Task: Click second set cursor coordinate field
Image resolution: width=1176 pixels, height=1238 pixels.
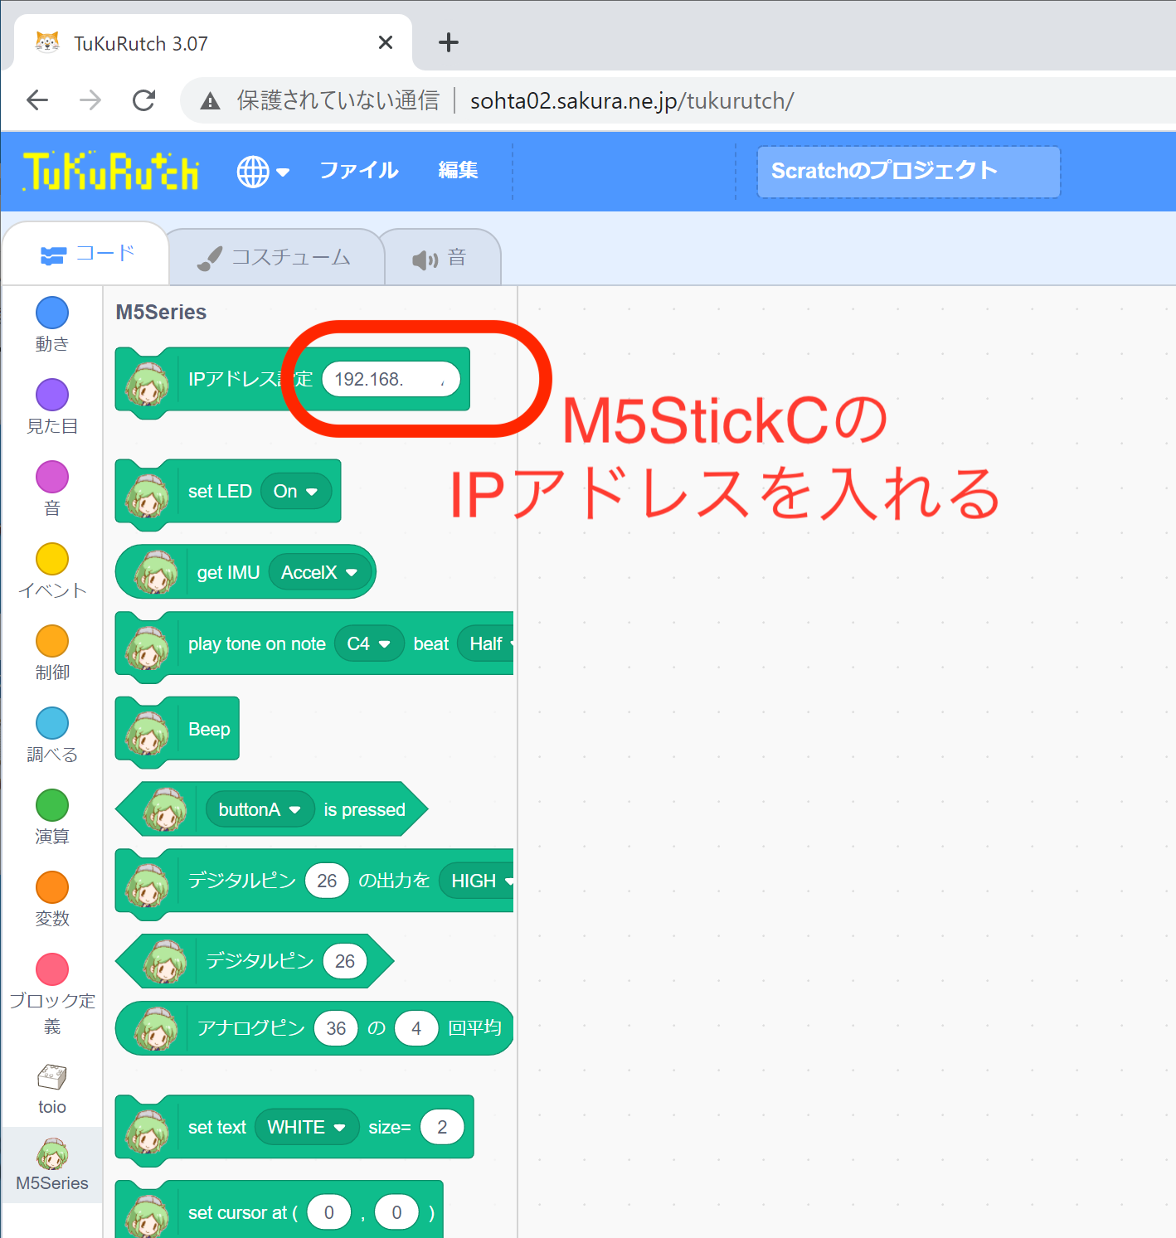Action: click(396, 1212)
